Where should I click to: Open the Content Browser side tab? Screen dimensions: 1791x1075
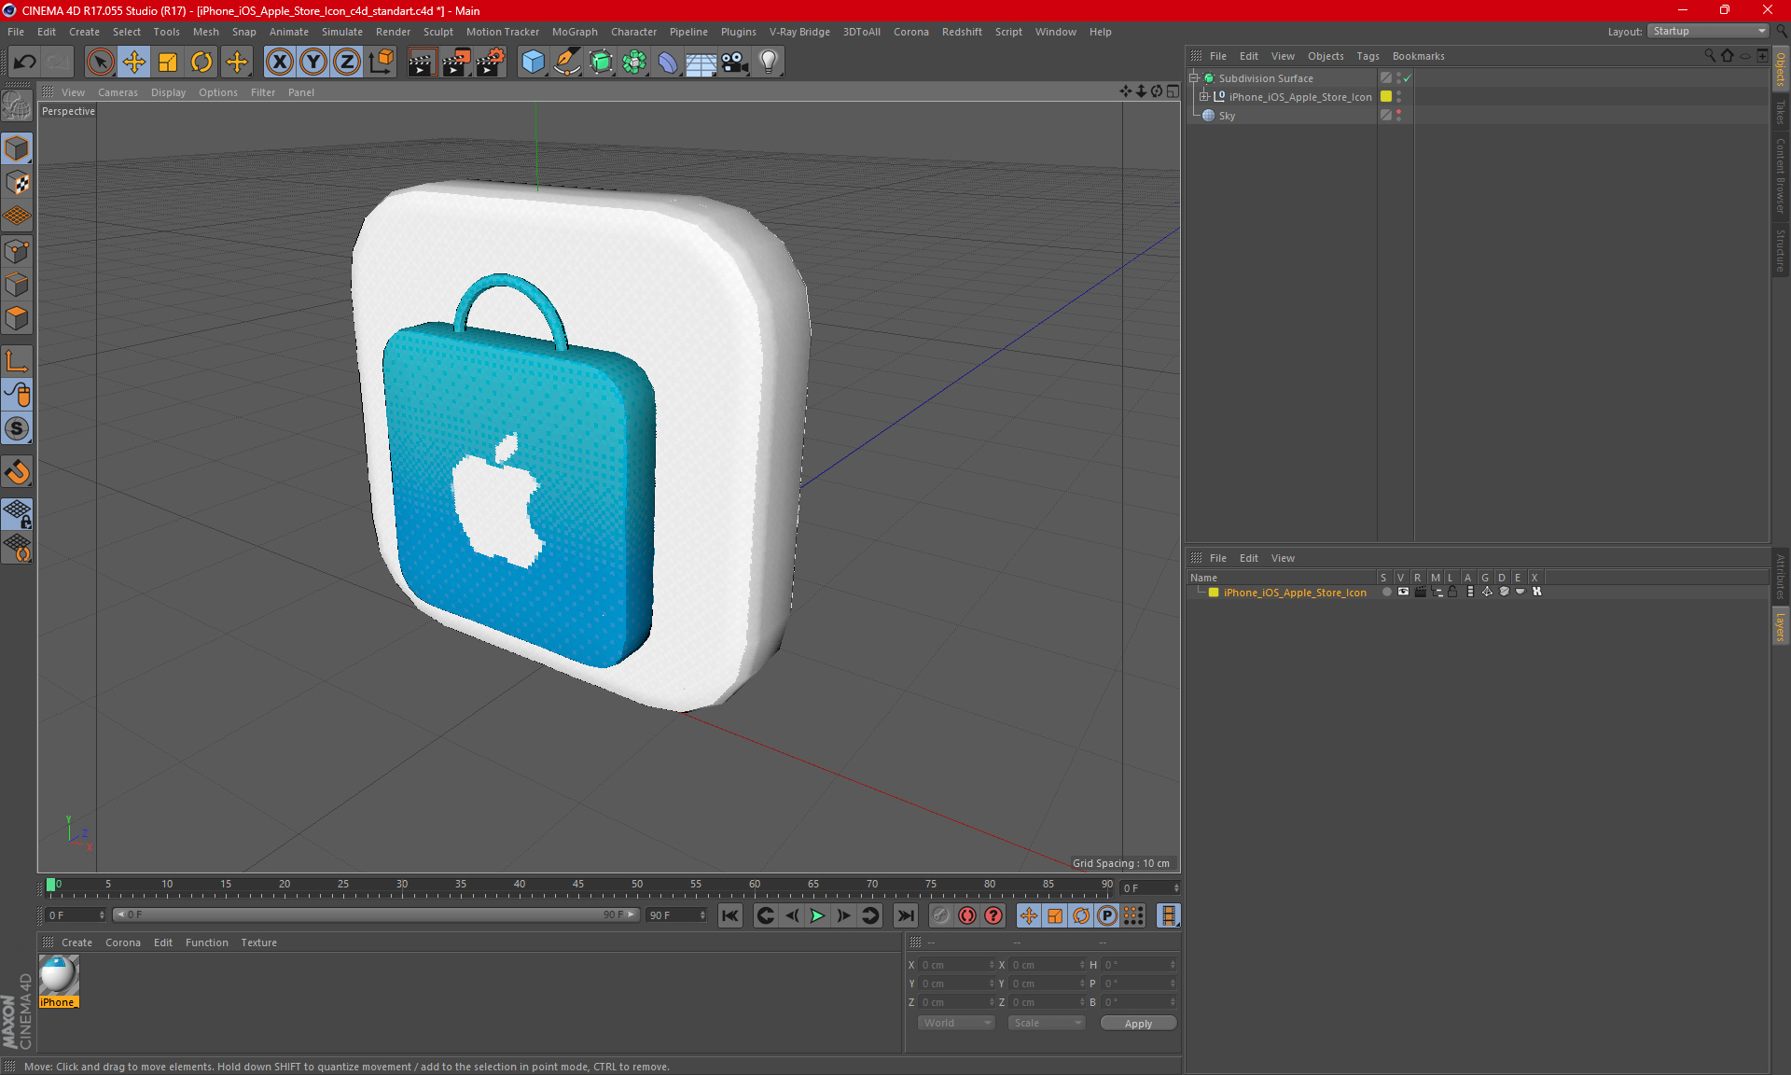pyautogui.click(x=1780, y=176)
